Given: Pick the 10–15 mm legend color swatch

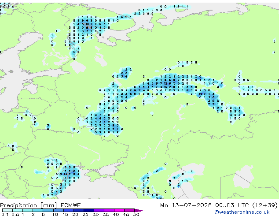Looking at the screenshot, I should [x=59, y=210].
